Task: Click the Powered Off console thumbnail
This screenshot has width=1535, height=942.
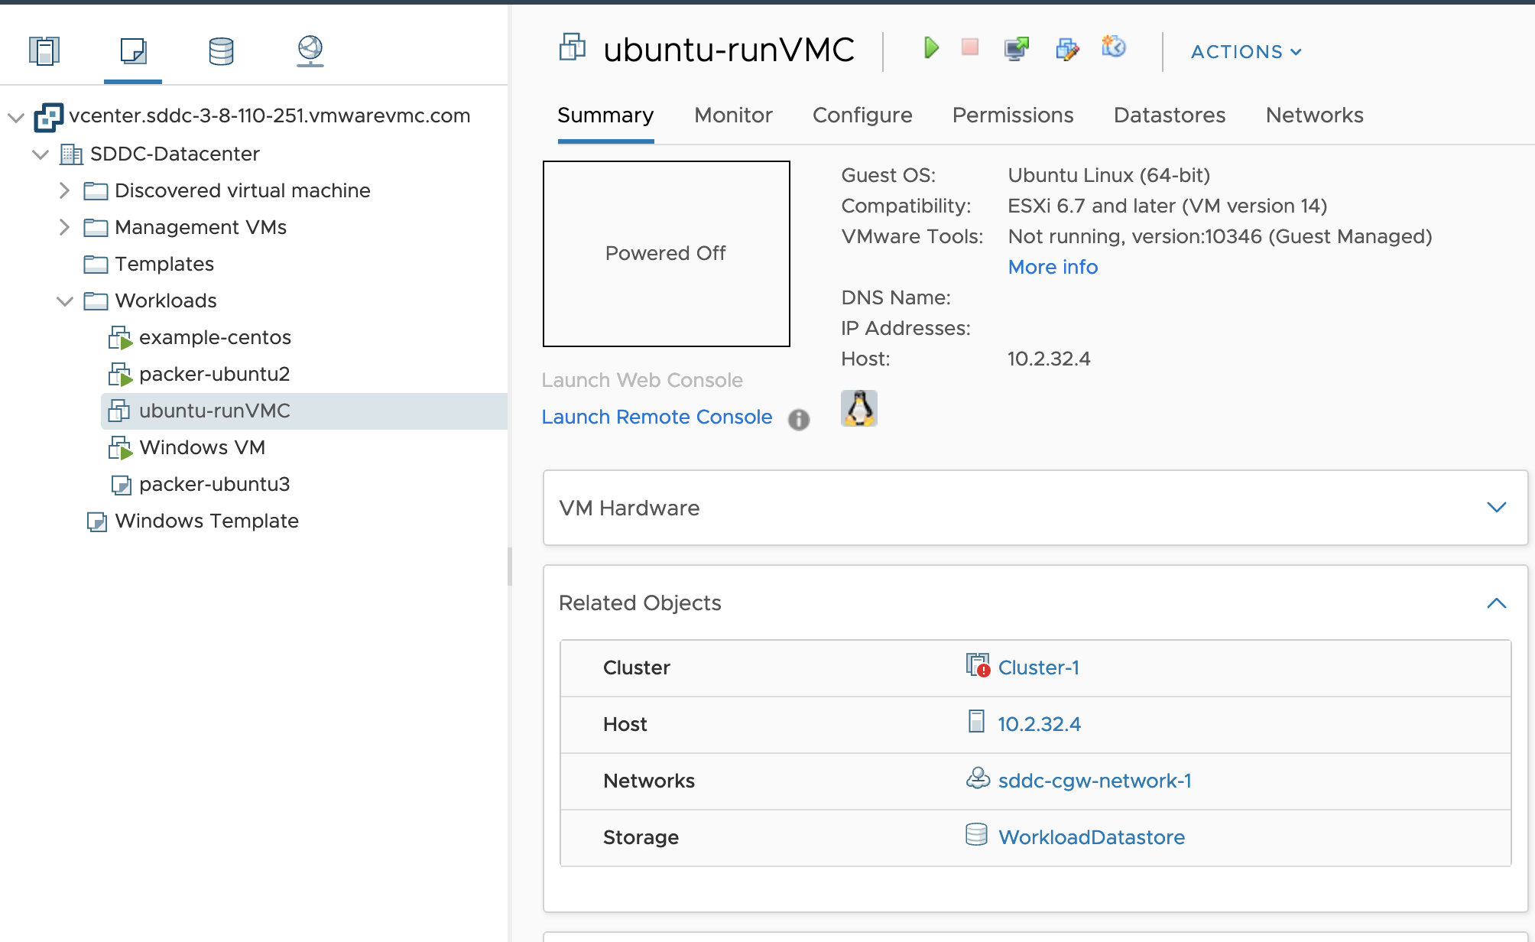Action: point(666,254)
